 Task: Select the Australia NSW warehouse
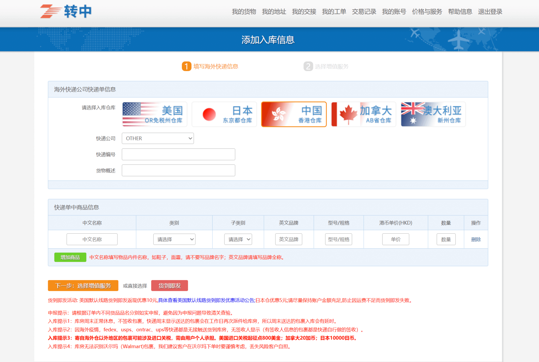[433, 114]
